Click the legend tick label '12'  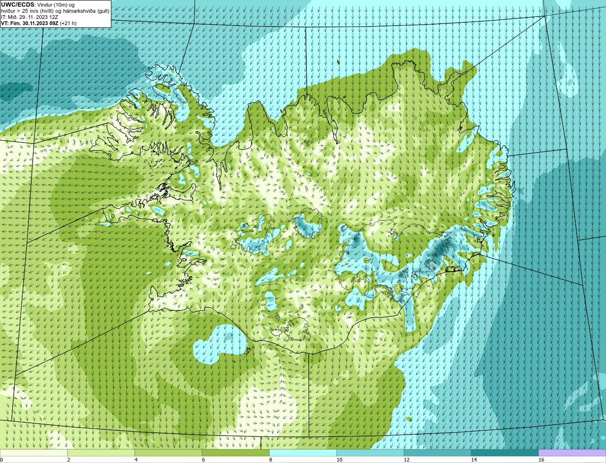pyautogui.click(x=407, y=460)
